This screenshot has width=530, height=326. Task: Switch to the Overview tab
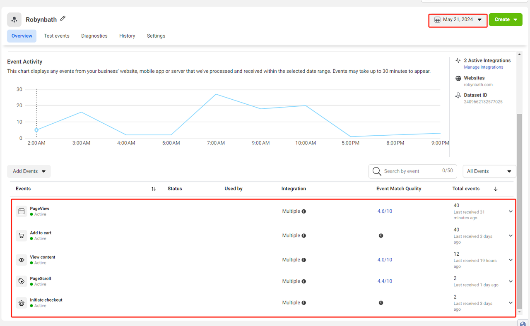[22, 36]
